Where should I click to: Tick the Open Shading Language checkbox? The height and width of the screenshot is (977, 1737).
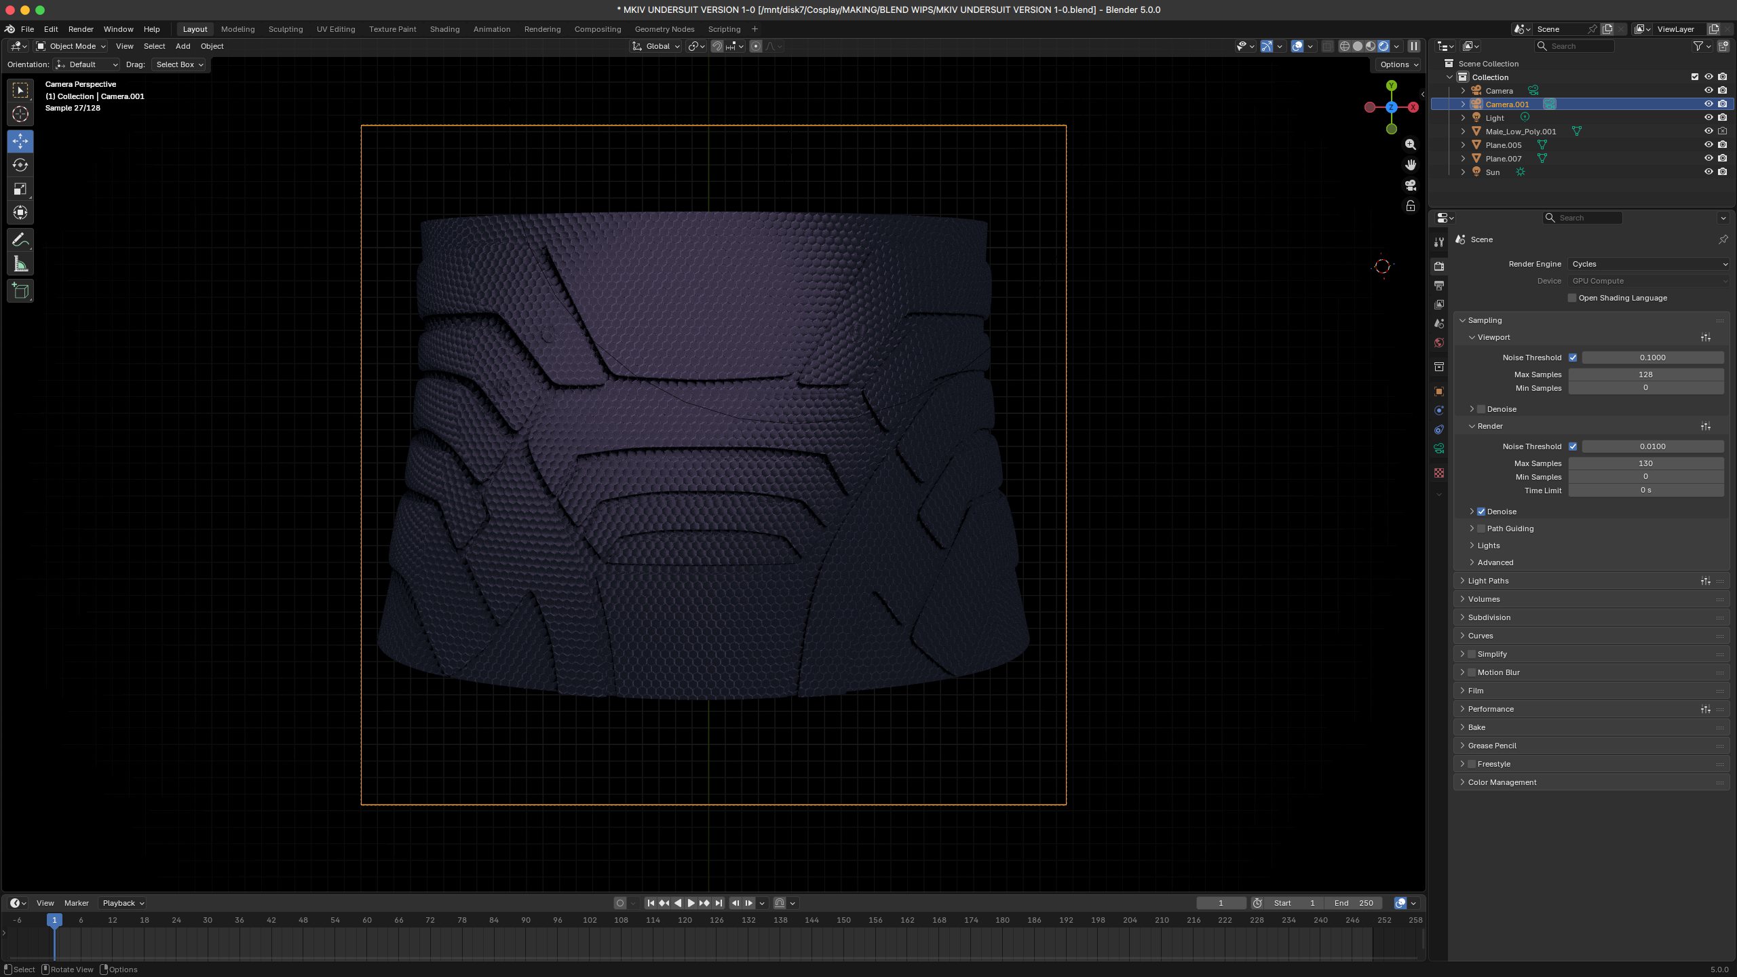tap(1571, 298)
